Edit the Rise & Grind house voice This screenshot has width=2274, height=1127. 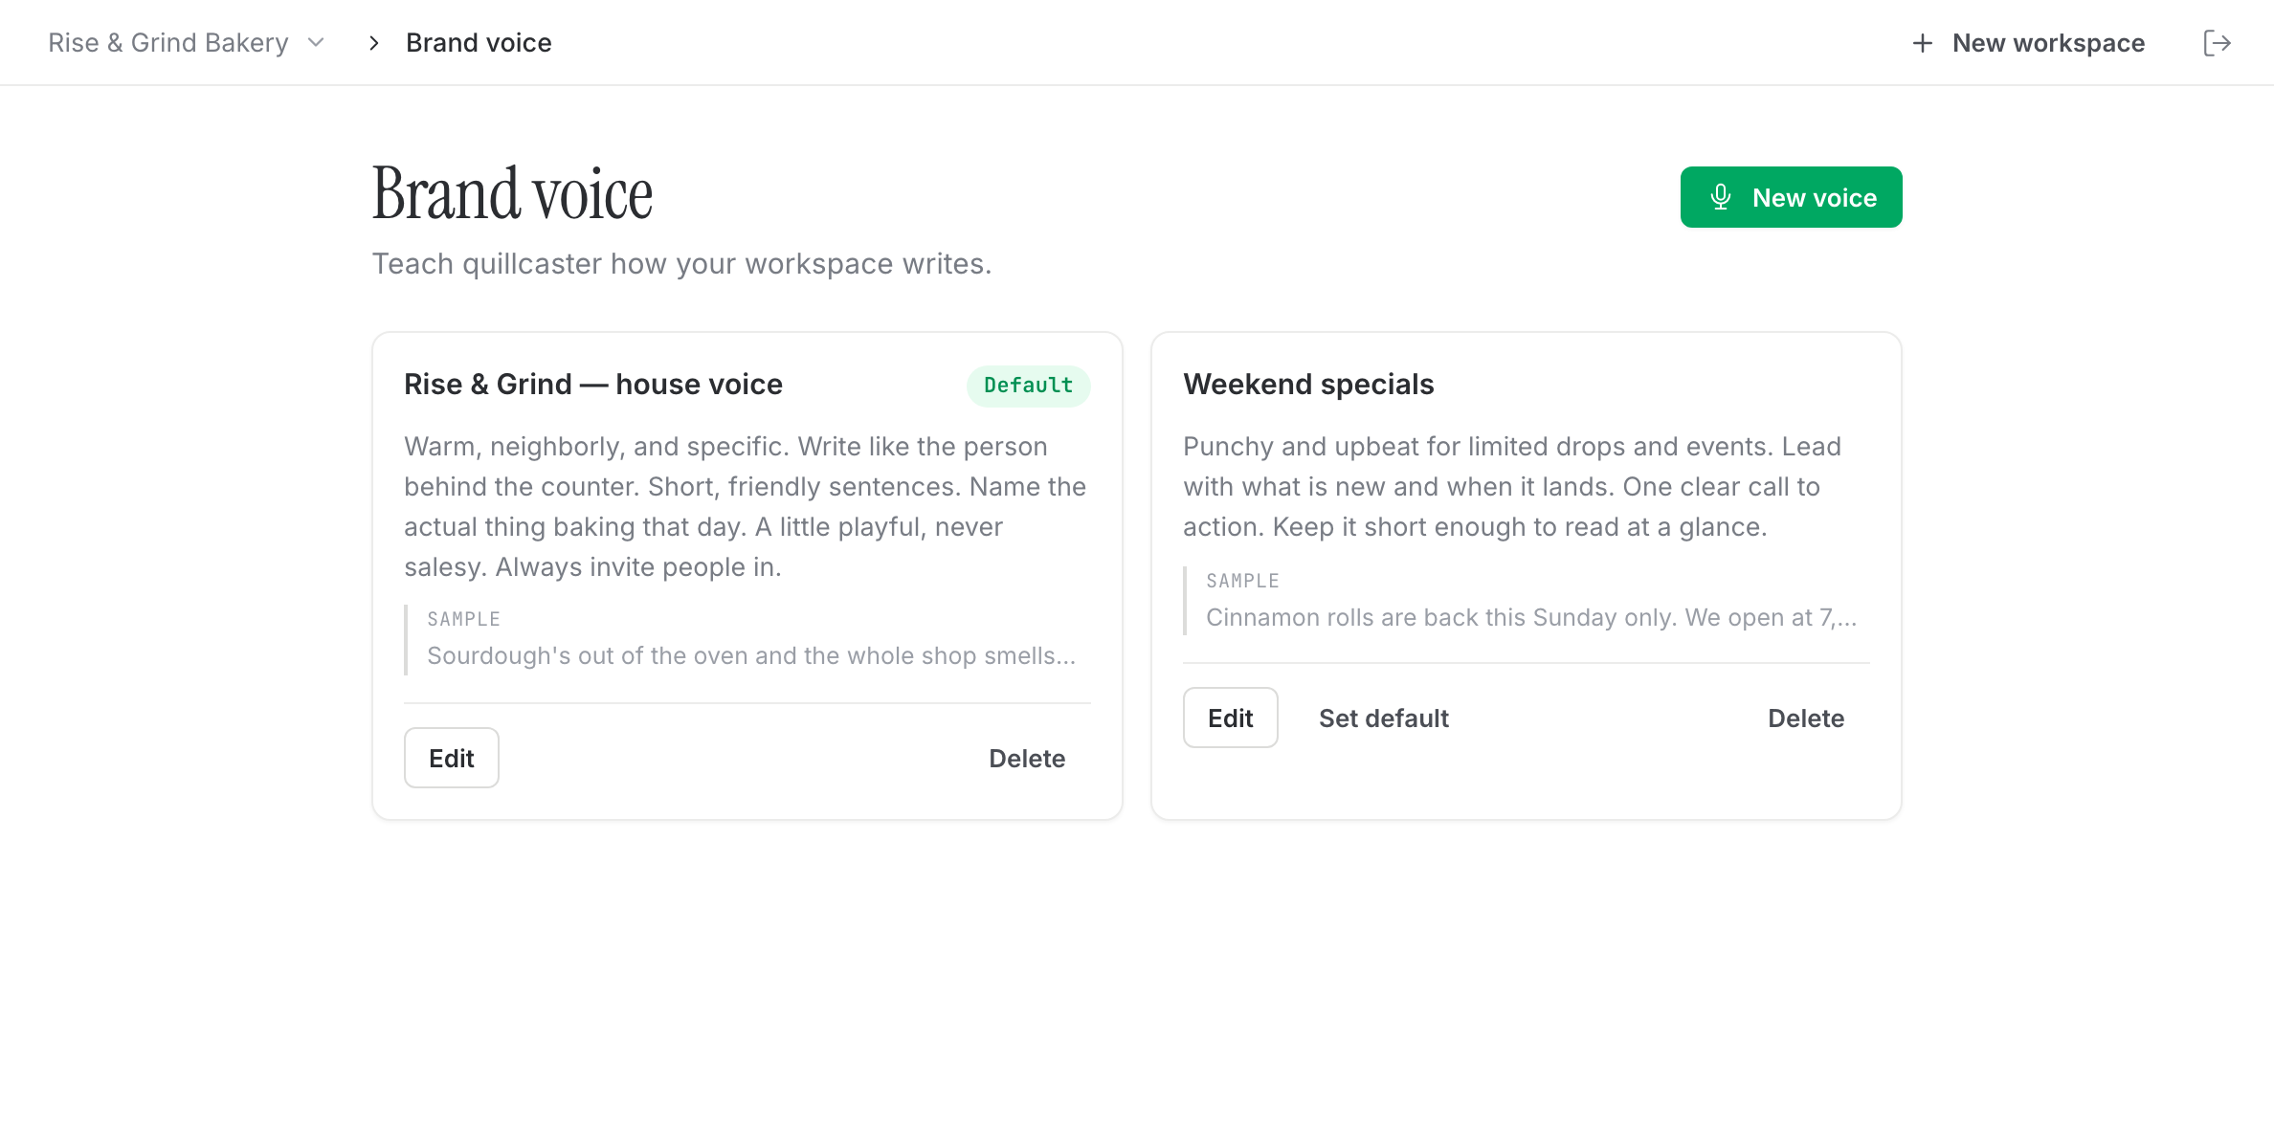coord(451,758)
